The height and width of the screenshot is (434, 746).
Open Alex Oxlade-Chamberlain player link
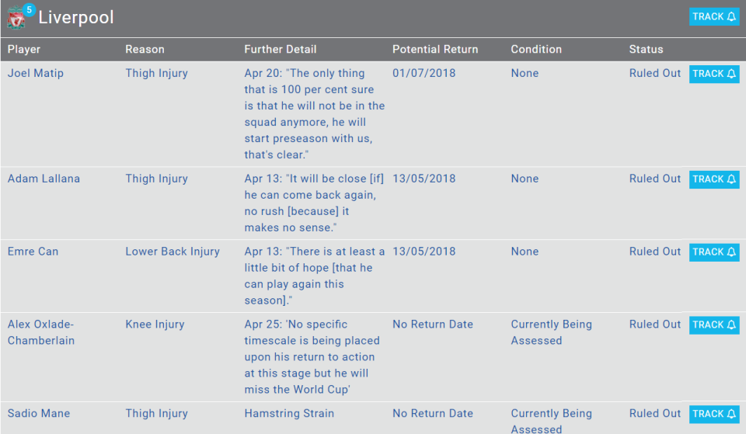tap(41, 332)
